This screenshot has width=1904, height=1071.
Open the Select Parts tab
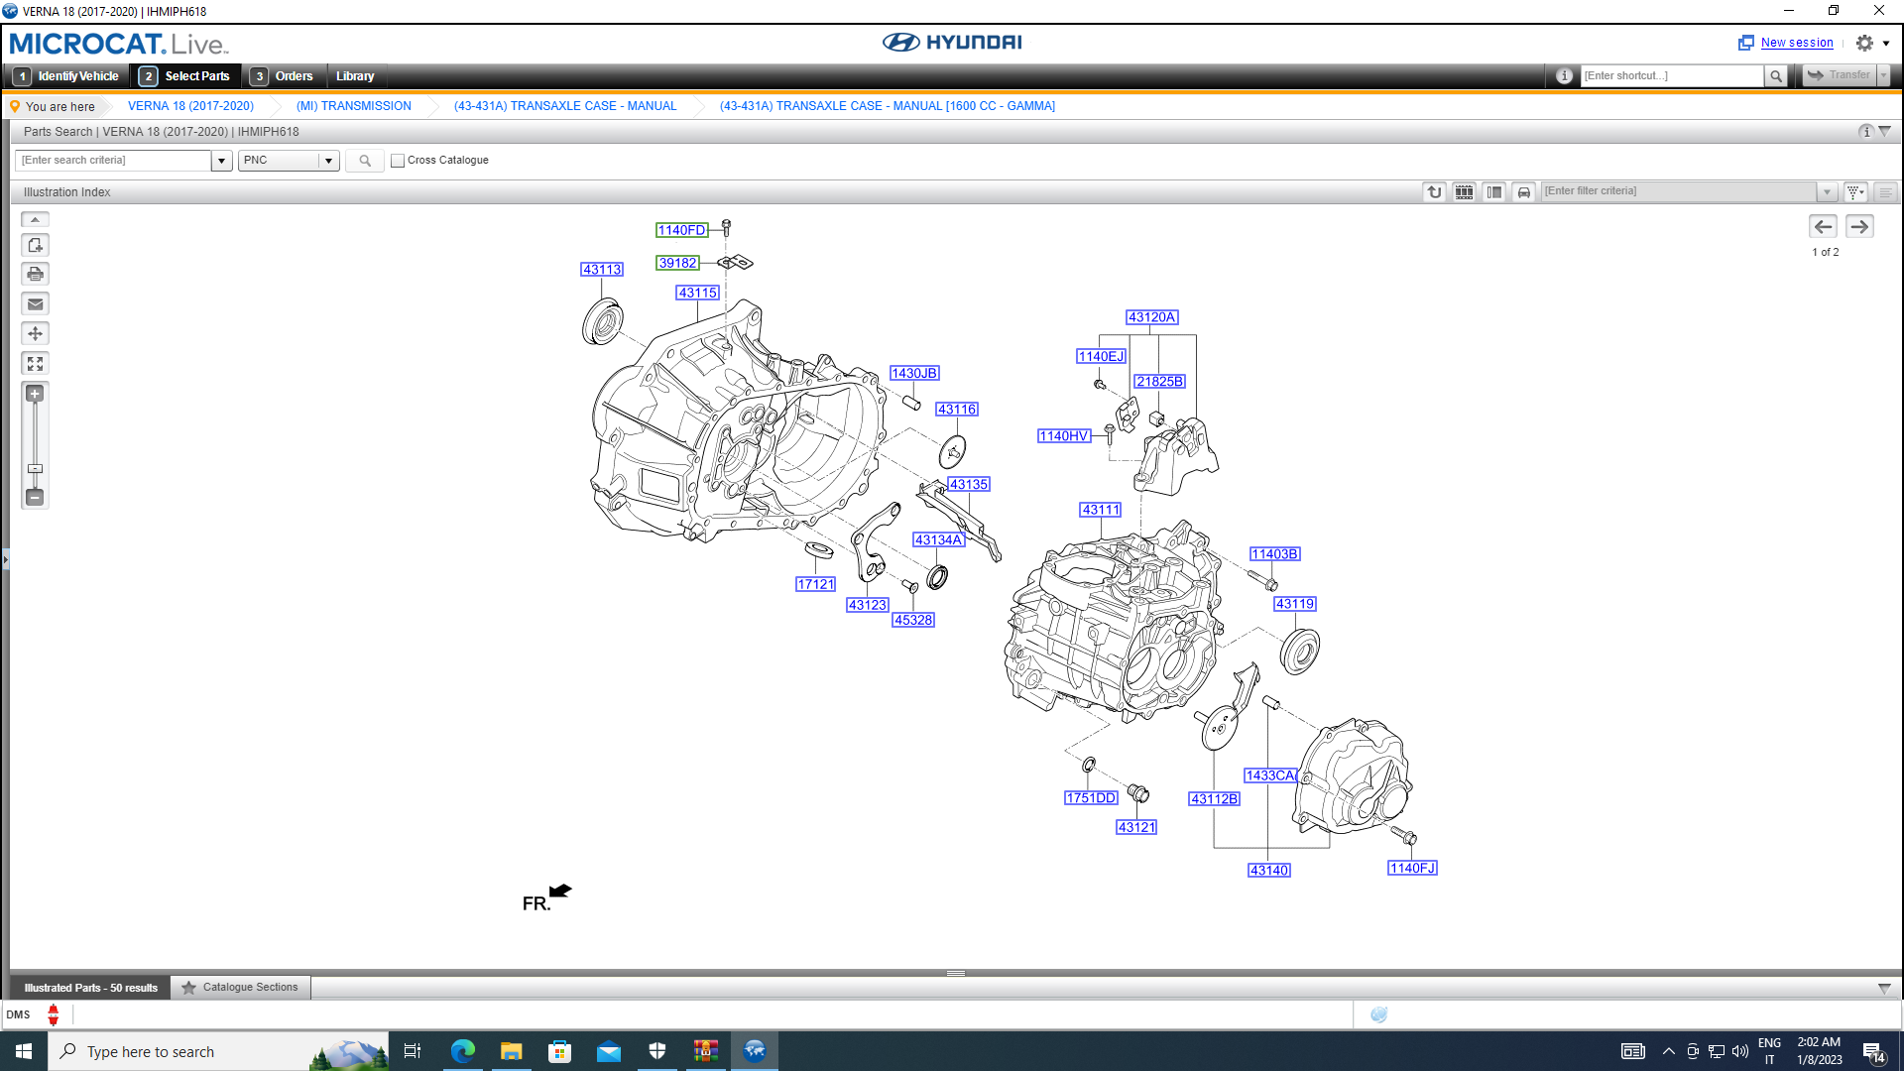click(185, 76)
